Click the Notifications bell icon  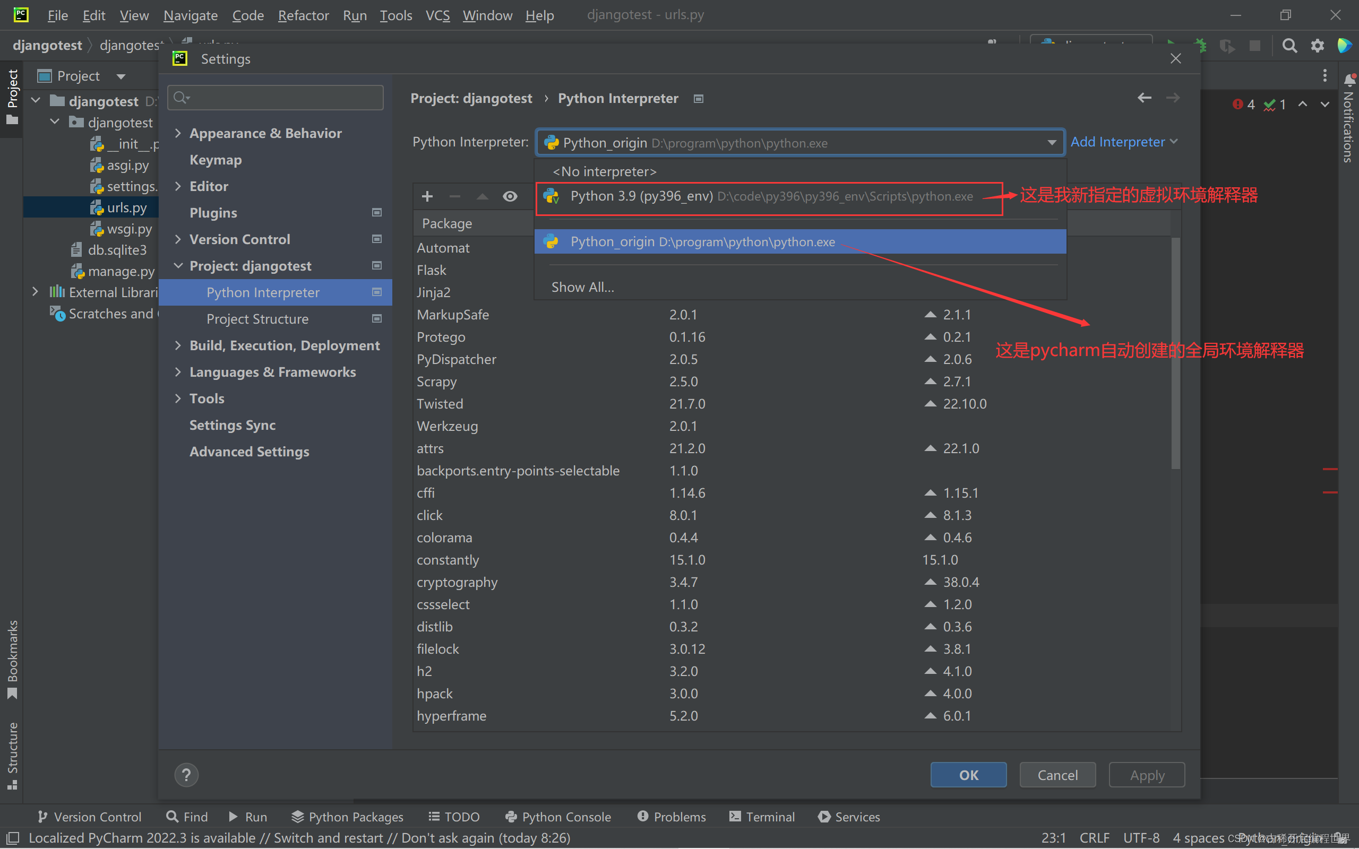pyautogui.click(x=1349, y=80)
